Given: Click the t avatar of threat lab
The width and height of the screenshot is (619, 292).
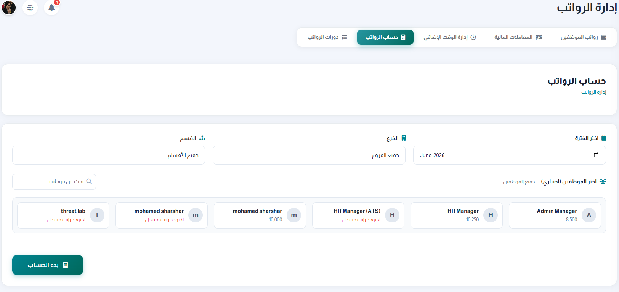Looking at the screenshot, I should [x=97, y=215].
